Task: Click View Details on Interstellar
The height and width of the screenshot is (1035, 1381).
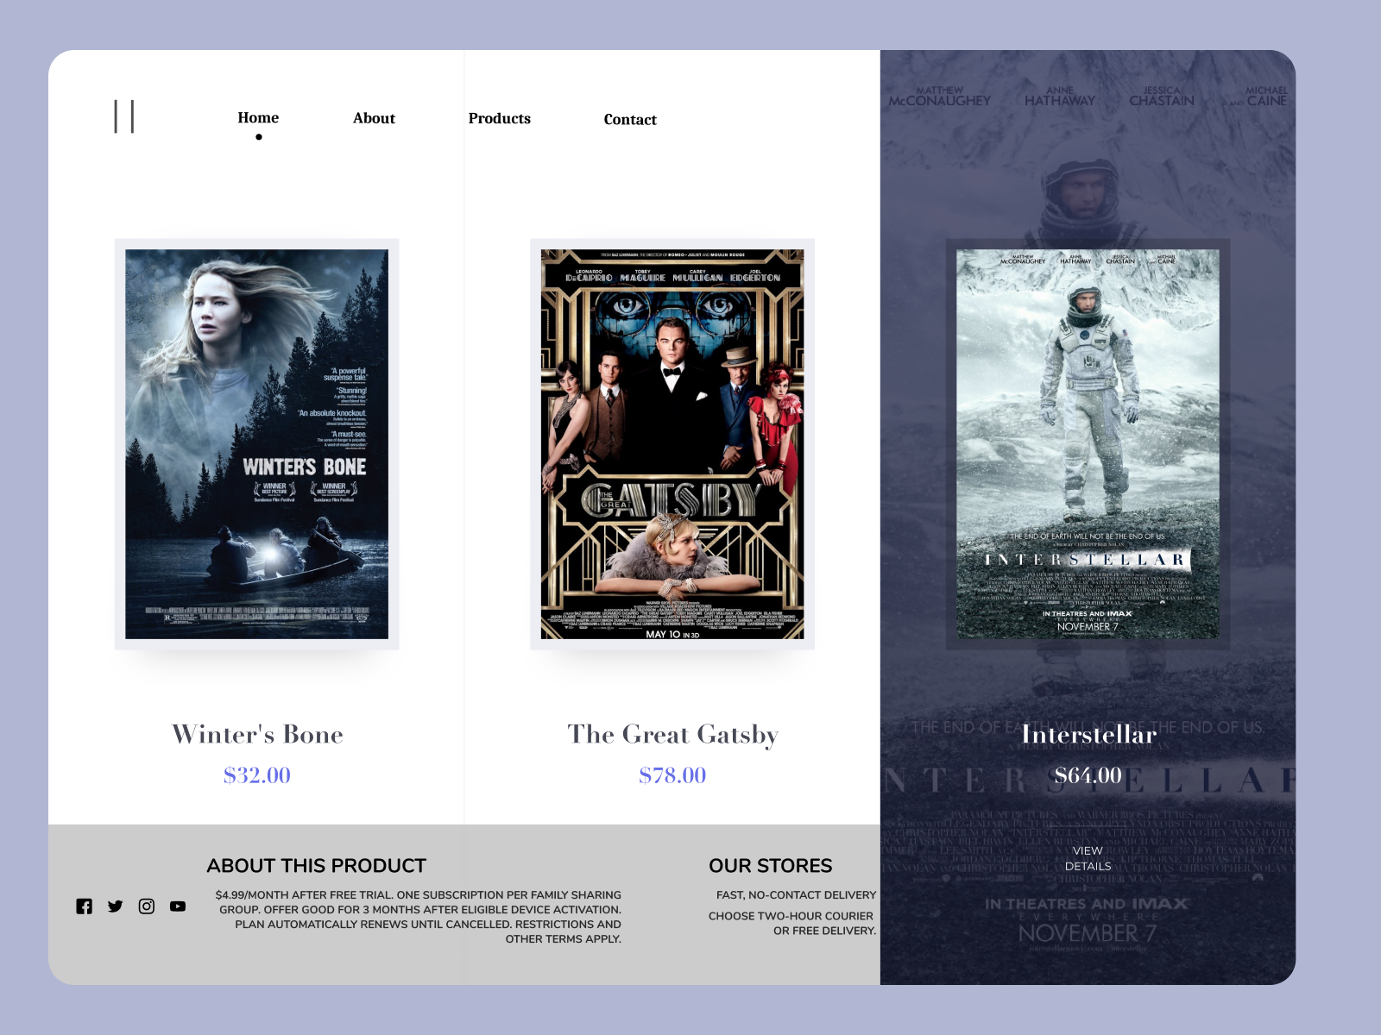Action: [x=1088, y=858]
